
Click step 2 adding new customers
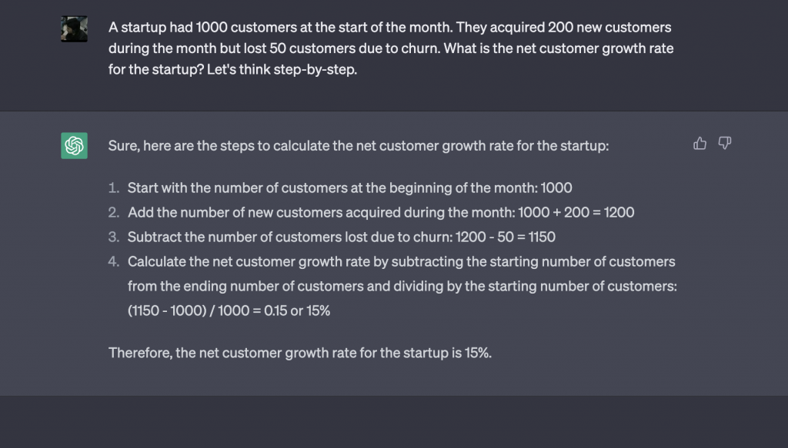(x=380, y=212)
